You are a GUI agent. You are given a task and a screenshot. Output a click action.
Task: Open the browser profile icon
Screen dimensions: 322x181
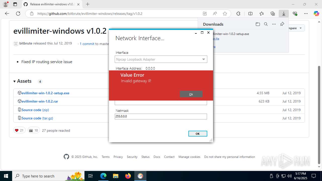[5, 4]
